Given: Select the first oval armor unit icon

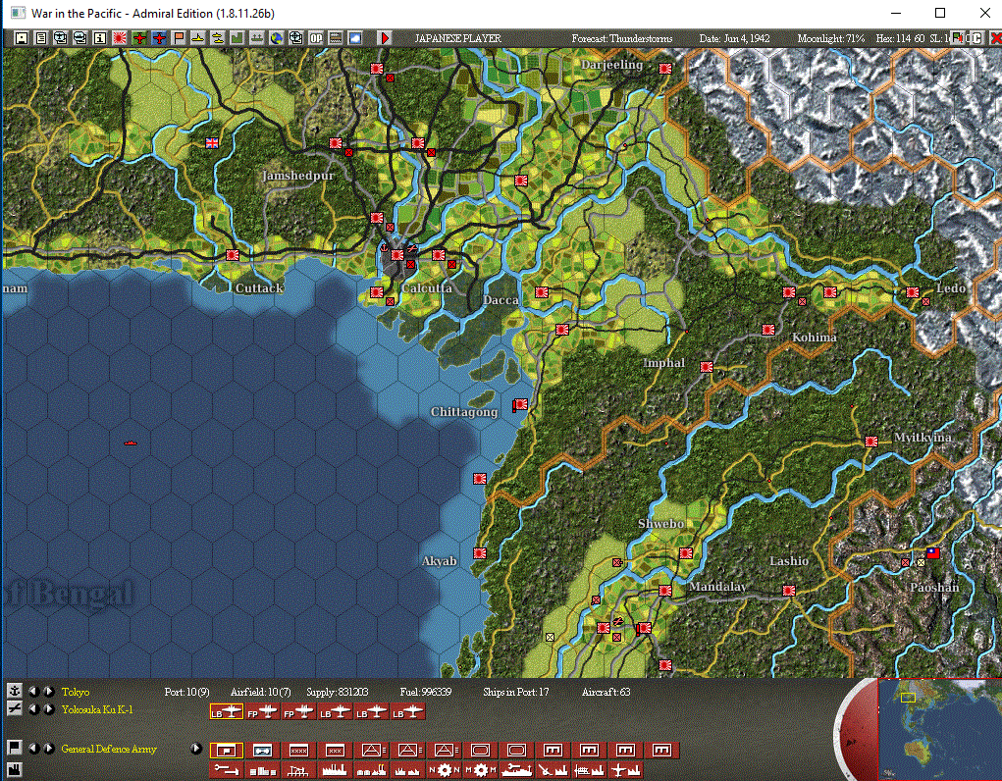Looking at the screenshot, I should pos(481,750).
